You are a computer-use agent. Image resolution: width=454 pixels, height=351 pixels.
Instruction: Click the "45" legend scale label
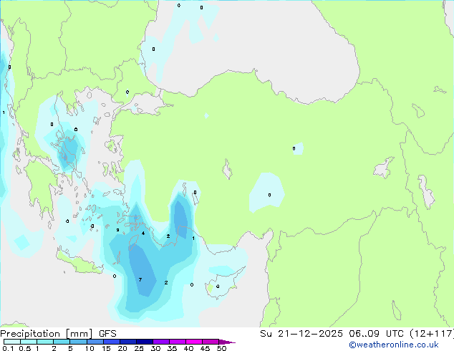tap(205, 348)
